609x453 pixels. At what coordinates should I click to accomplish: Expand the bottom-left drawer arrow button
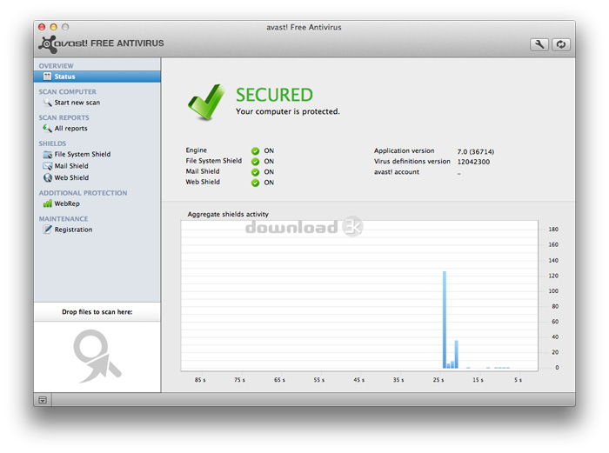tap(42, 399)
